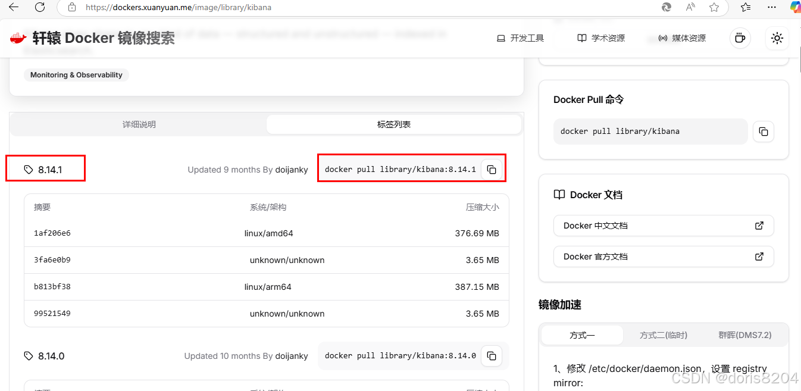Add page to favorites star icon
This screenshot has height=391, width=801.
coord(714,7)
